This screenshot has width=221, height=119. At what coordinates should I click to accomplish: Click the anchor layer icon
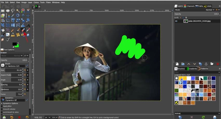[x=206, y=64]
